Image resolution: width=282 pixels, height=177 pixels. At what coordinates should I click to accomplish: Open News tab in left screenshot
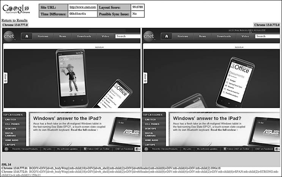pyautogui.click(x=63, y=36)
